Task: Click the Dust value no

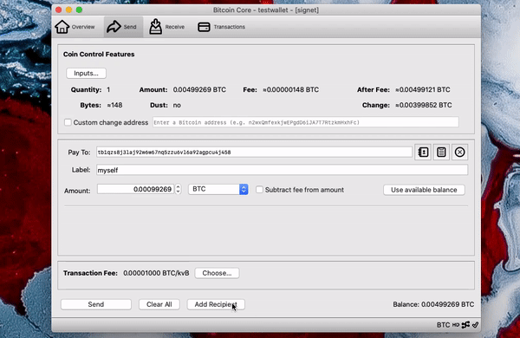Action: [x=177, y=105]
